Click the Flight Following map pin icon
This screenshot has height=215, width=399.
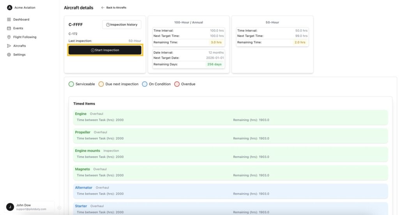(9, 37)
